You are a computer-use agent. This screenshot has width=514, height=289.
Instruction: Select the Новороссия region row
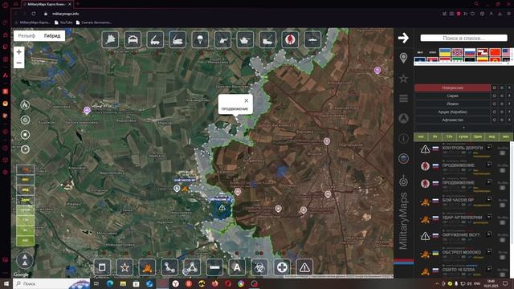[453, 88]
